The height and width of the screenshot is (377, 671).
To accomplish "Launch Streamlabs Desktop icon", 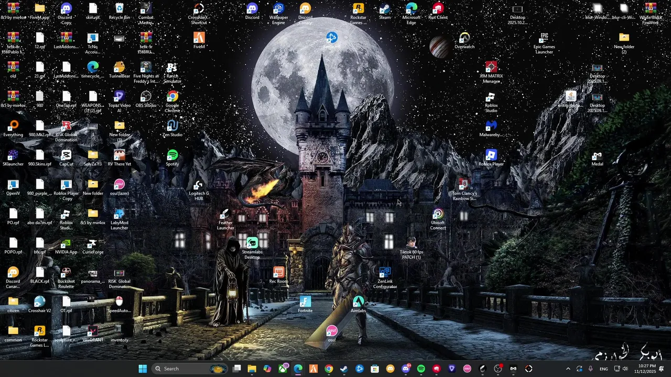I will 252,248.
